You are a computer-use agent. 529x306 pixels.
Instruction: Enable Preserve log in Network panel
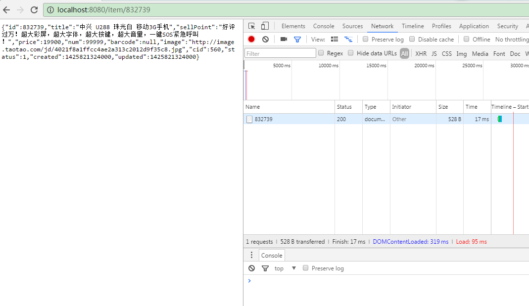pyautogui.click(x=365, y=39)
